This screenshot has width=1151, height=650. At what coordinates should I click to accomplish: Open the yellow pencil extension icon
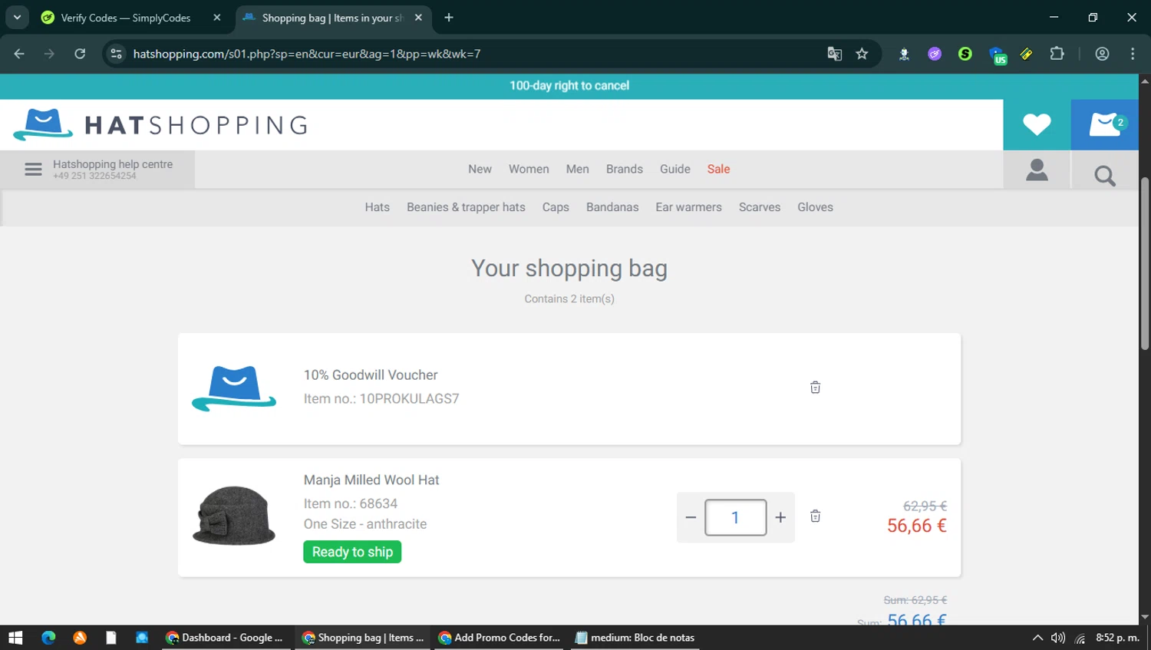[x=1026, y=54]
